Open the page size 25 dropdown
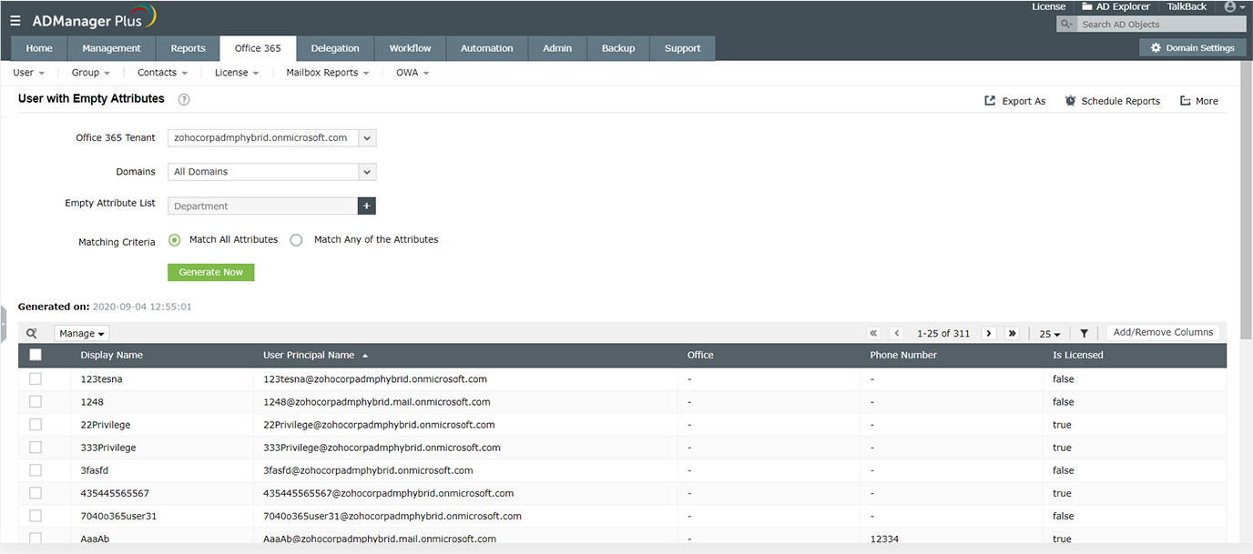 [x=1049, y=333]
